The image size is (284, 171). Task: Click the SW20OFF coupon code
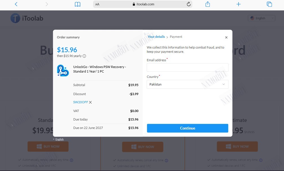80,102
